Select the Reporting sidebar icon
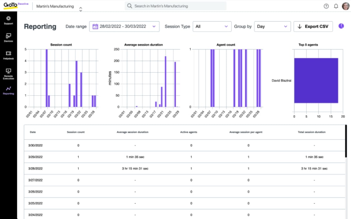The height and width of the screenshot is (219, 351). [8, 90]
